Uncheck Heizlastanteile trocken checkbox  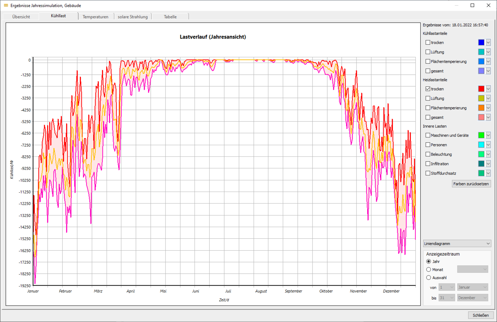coord(428,89)
